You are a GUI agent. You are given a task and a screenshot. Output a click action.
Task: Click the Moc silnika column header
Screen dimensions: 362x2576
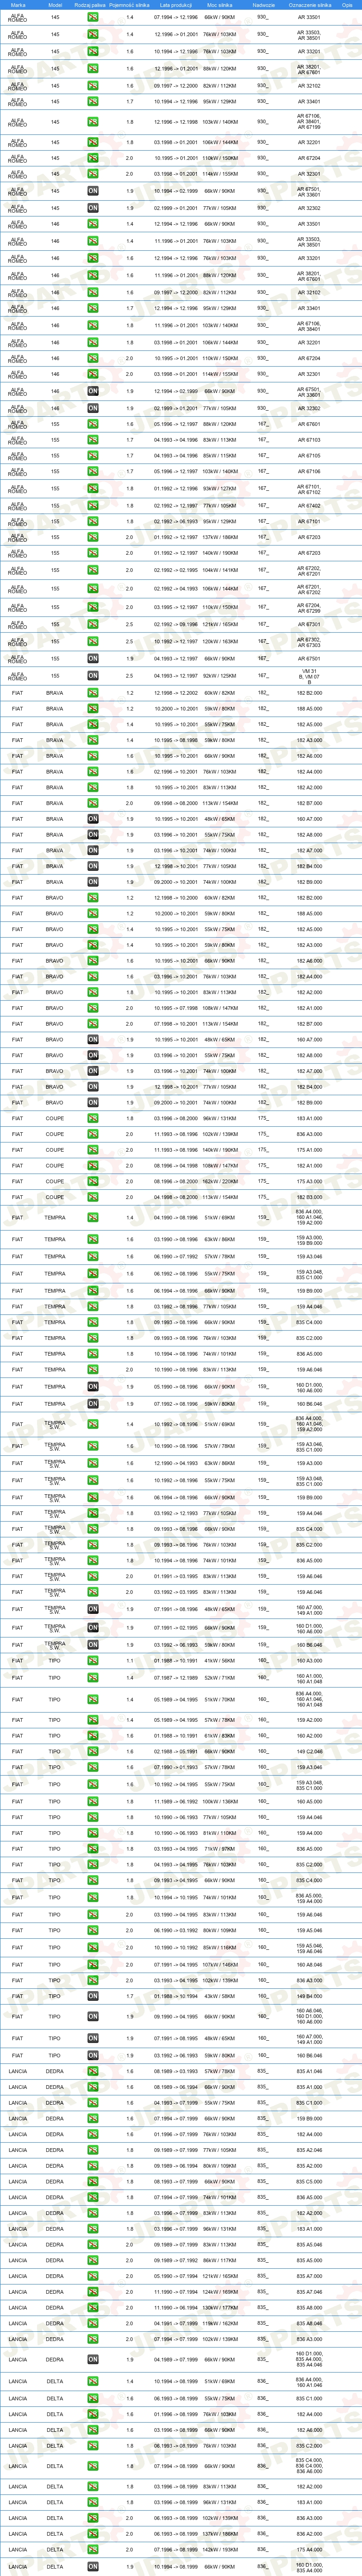tap(219, 5)
